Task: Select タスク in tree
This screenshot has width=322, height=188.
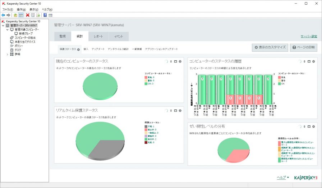Action: 18,50
